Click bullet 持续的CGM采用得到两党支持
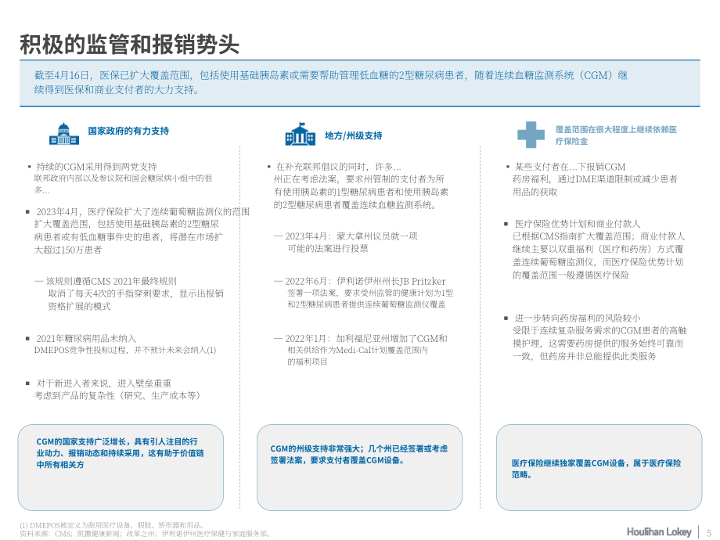720x540 pixels. [96, 166]
